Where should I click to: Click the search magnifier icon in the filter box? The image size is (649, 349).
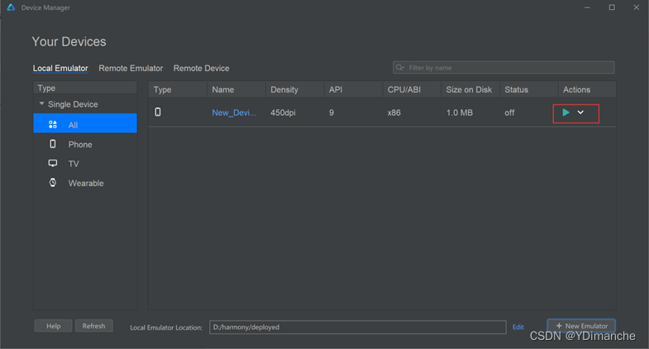(399, 68)
